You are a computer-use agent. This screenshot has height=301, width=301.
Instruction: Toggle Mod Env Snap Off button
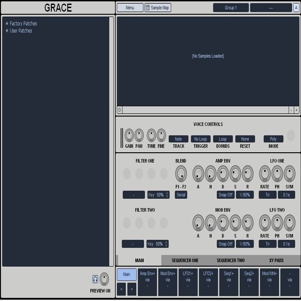click(226, 244)
